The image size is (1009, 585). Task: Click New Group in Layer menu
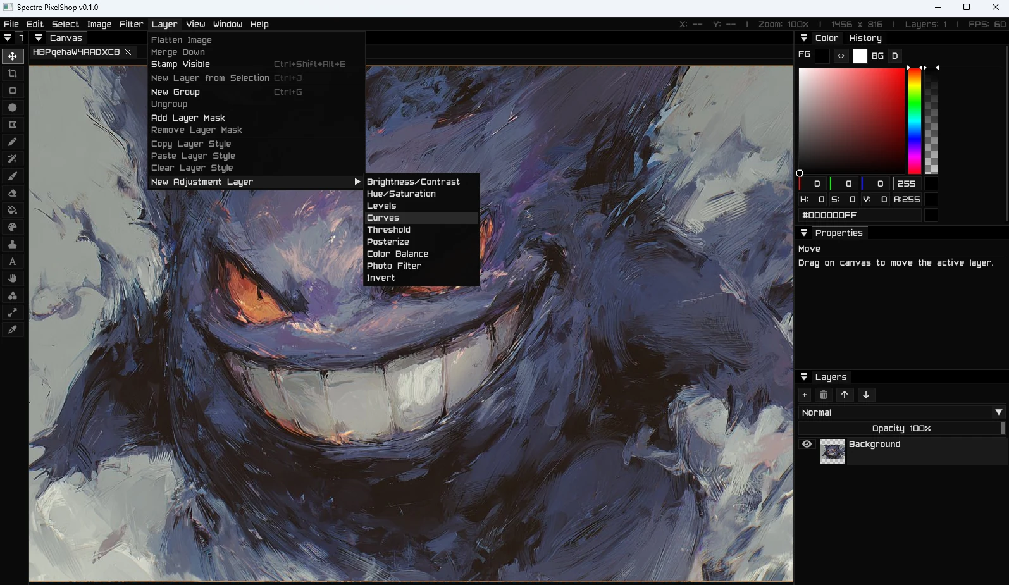pyautogui.click(x=256, y=92)
